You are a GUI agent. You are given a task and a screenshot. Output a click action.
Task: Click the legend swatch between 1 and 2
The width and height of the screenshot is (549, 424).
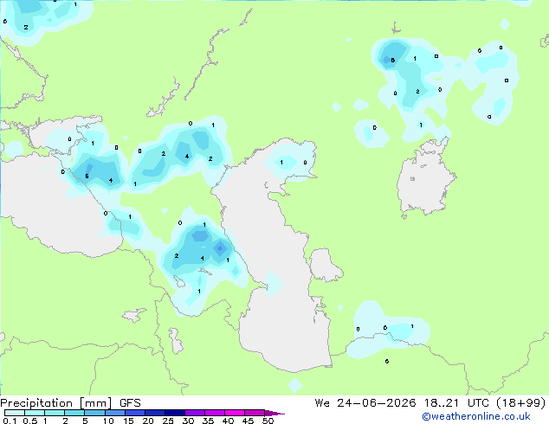55,413
